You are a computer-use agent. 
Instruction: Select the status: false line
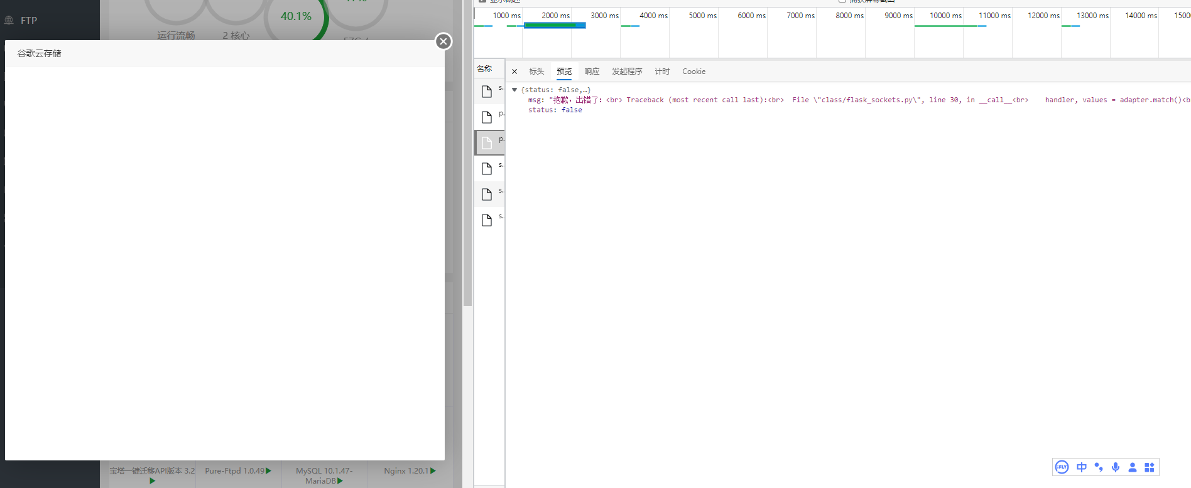555,110
